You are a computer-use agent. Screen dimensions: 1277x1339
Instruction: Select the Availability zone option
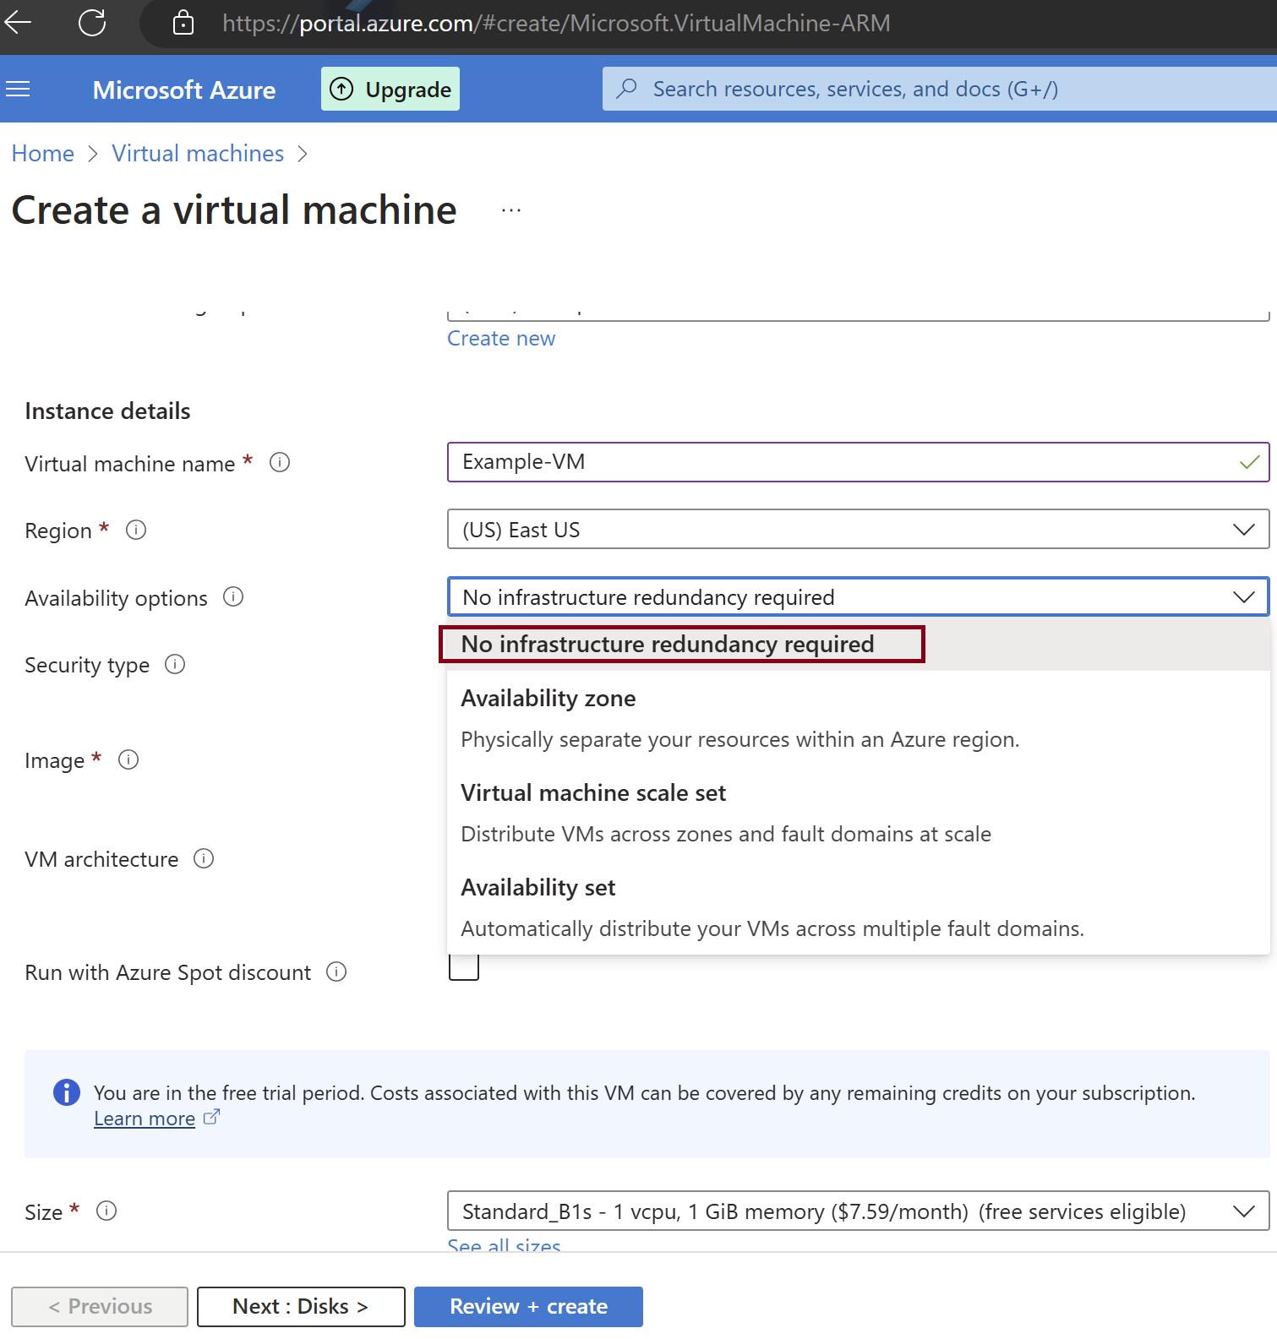(x=548, y=699)
